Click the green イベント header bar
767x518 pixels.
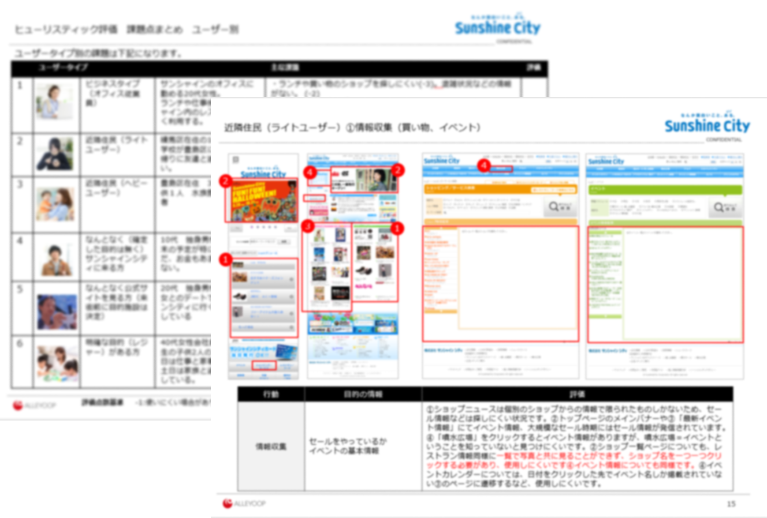664,189
